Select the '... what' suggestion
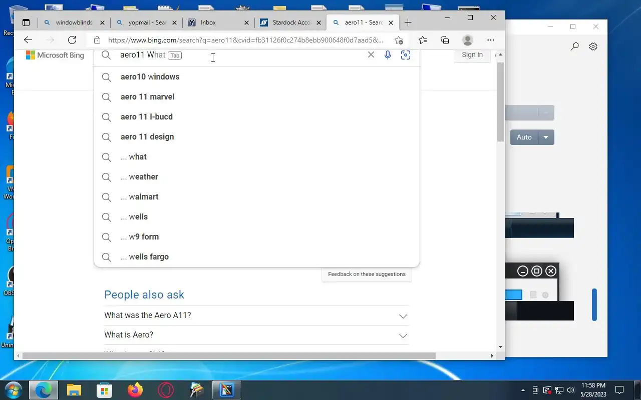641x400 pixels. pyautogui.click(x=256, y=156)
